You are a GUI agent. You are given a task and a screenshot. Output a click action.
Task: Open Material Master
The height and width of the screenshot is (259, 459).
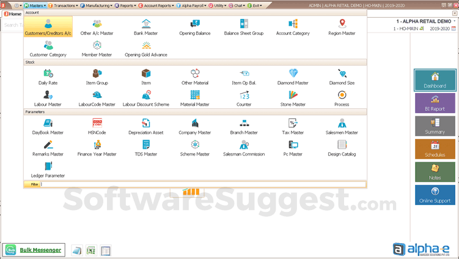coord(195,99)
